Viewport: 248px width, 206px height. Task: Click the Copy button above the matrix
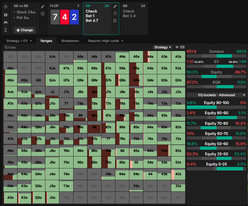(10, 47)
